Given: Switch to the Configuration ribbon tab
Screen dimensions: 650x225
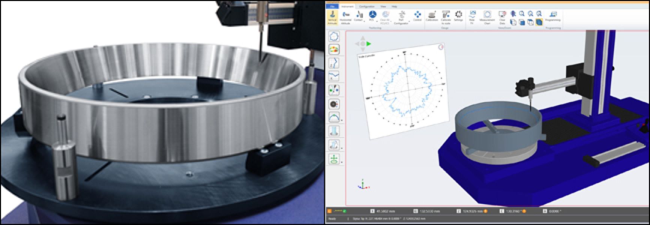Looking at the screenshot, I should point(366,6).
